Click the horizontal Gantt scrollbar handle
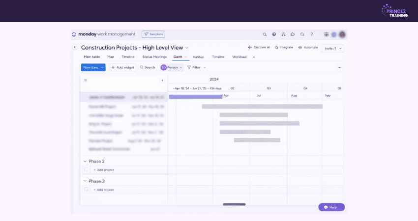The width and height of the screenshot is (418, 221). [x=234, y=204]
